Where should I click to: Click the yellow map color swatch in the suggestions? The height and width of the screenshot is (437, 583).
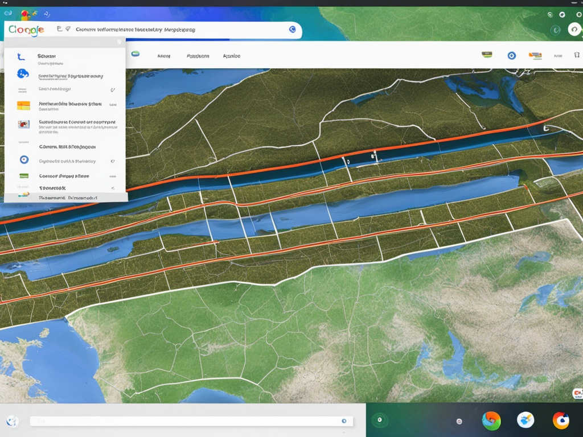click(23, 105)
